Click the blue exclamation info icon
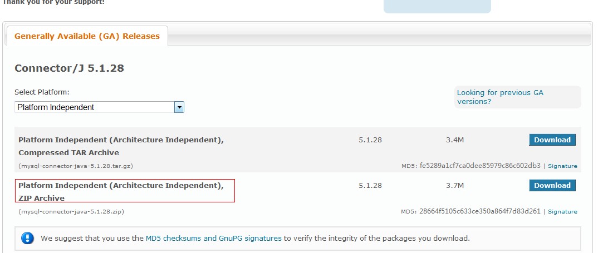Image resolution: width=598 pixels, height=253 pixels. click(27, 239)
